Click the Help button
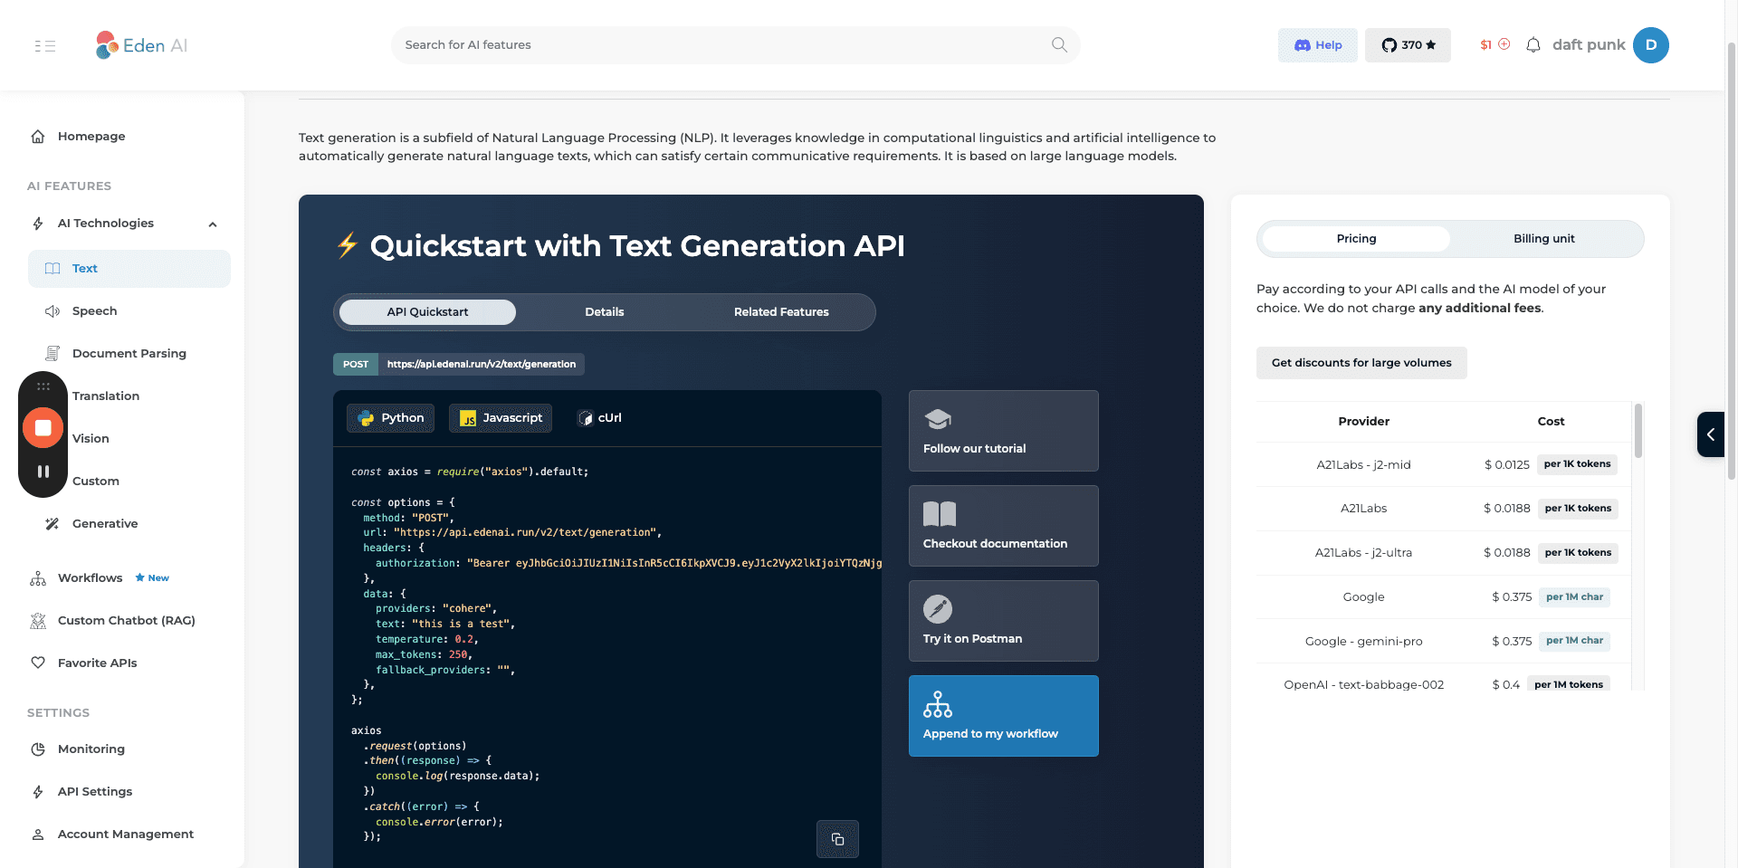Image resolution: width=1738 pixels, height=868 pixels. [1317, 45]
